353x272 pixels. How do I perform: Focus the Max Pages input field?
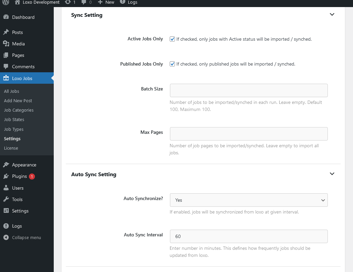click(x=249, y=134)
